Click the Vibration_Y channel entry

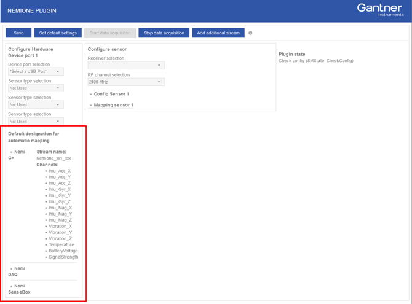click(60, 232)
